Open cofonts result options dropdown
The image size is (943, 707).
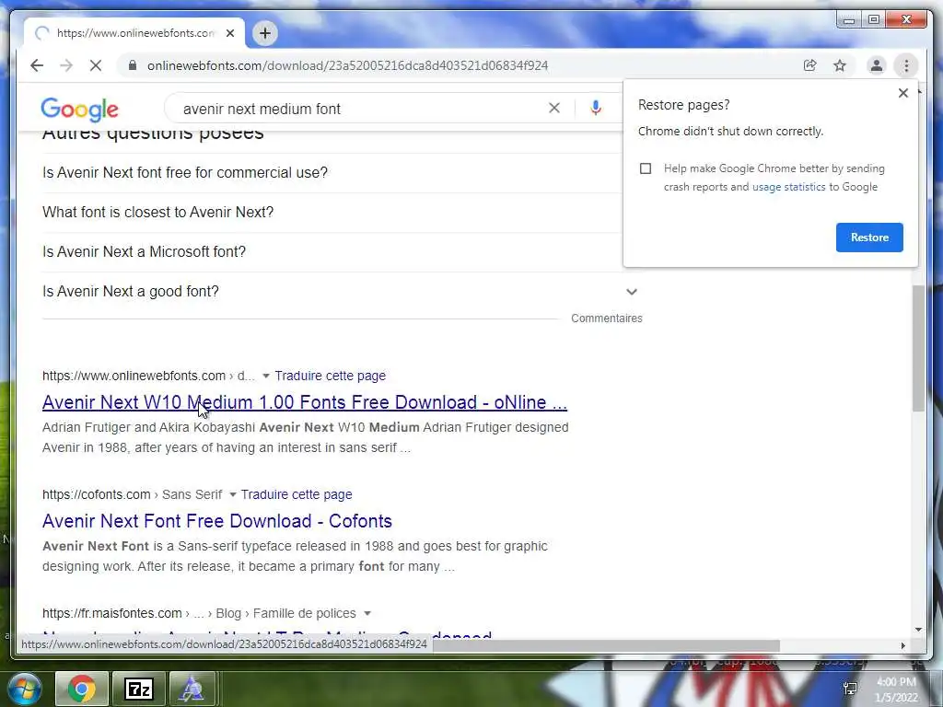tap(233, 494)
